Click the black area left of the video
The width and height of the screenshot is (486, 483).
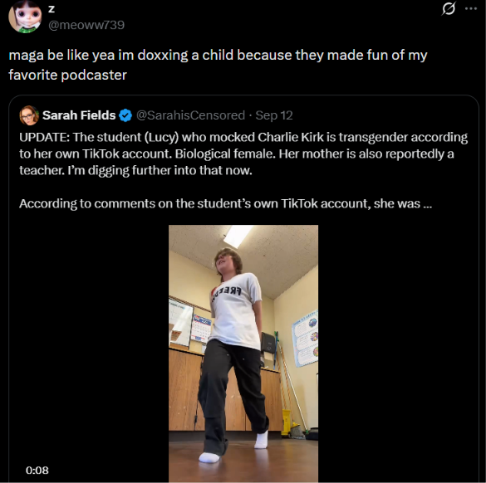click(x=89, y=340)
